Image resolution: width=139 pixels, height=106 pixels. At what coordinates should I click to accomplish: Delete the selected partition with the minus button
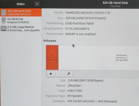pos(60,74)
